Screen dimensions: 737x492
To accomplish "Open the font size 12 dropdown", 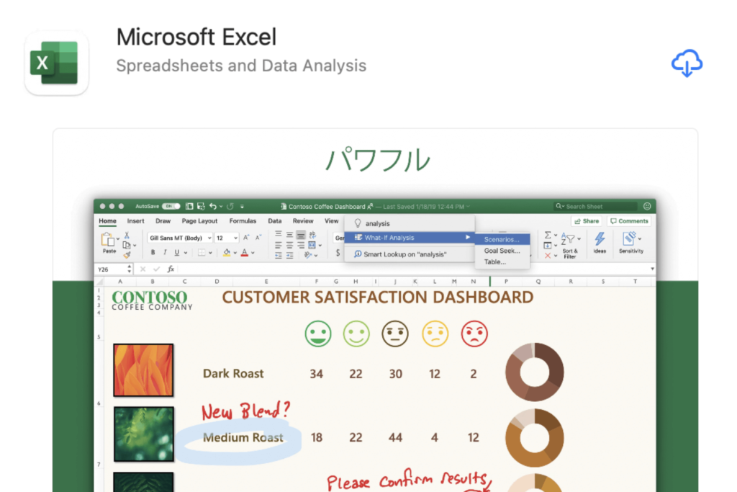I will (x=227, y=238).
